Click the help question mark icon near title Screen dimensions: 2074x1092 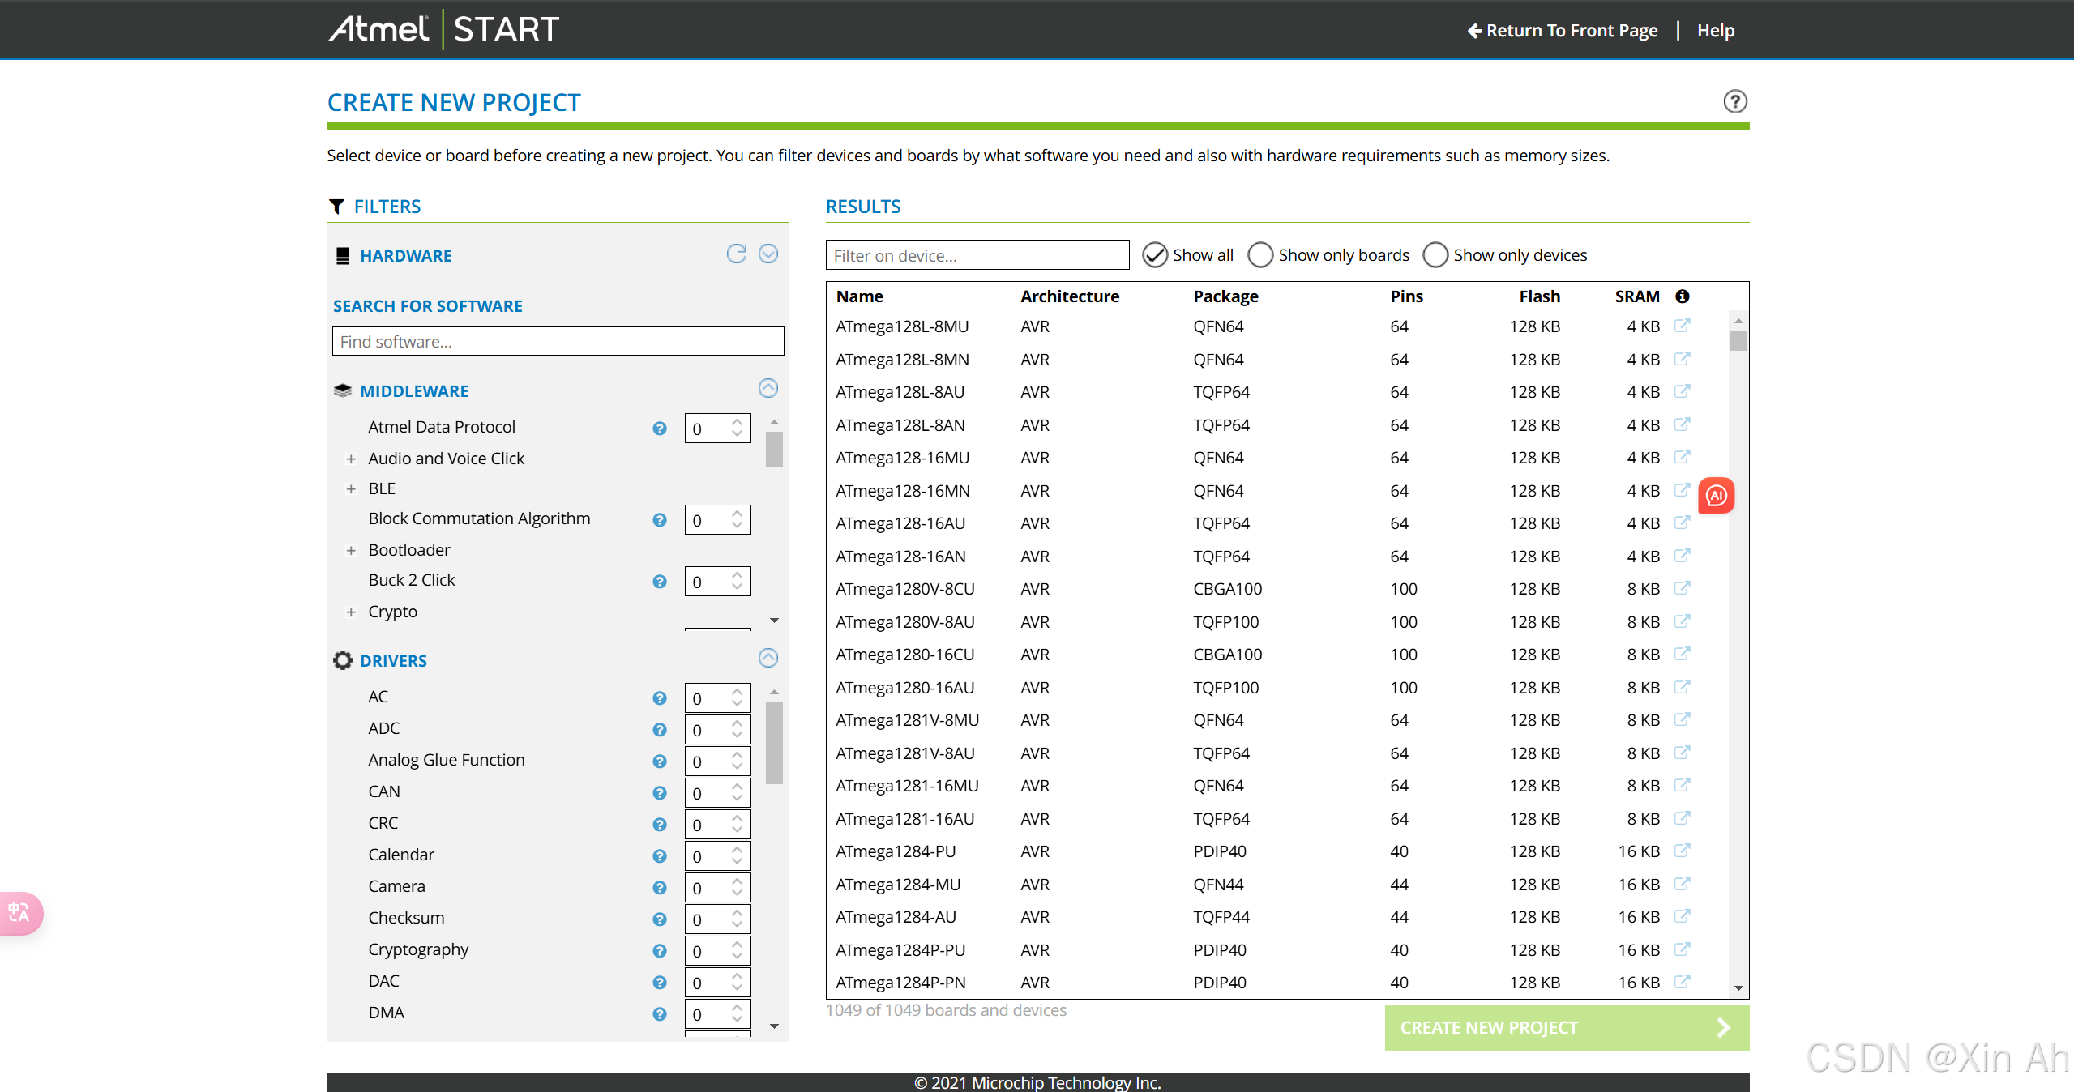pyautogui.click(x=1734, y=101)
